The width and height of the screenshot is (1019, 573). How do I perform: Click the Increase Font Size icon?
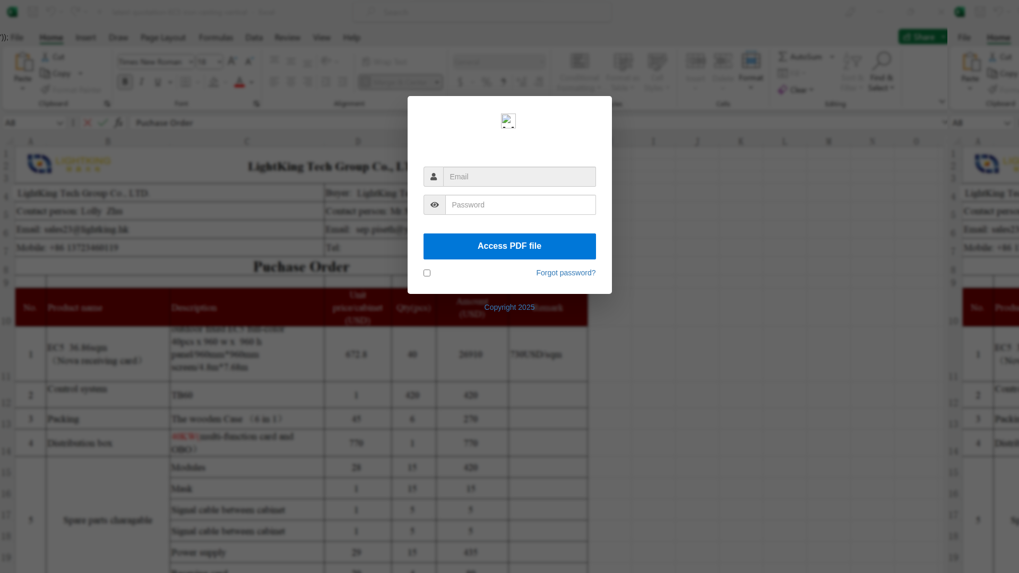pyautogui.click(x=232, y=62)
